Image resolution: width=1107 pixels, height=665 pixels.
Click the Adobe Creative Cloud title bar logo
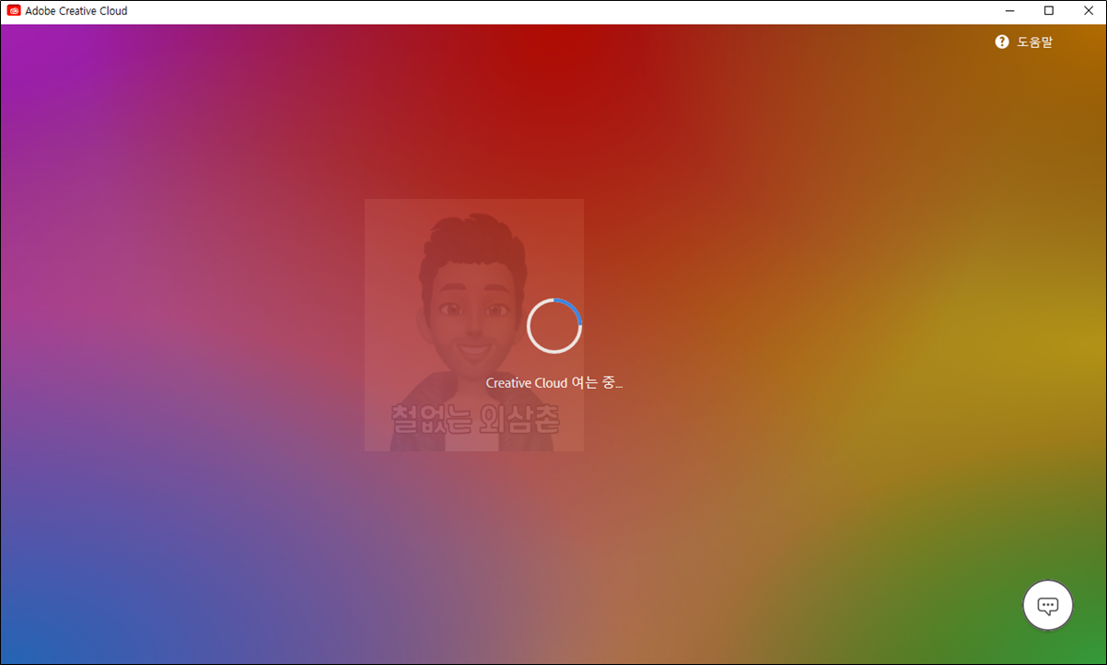[14, 11]
